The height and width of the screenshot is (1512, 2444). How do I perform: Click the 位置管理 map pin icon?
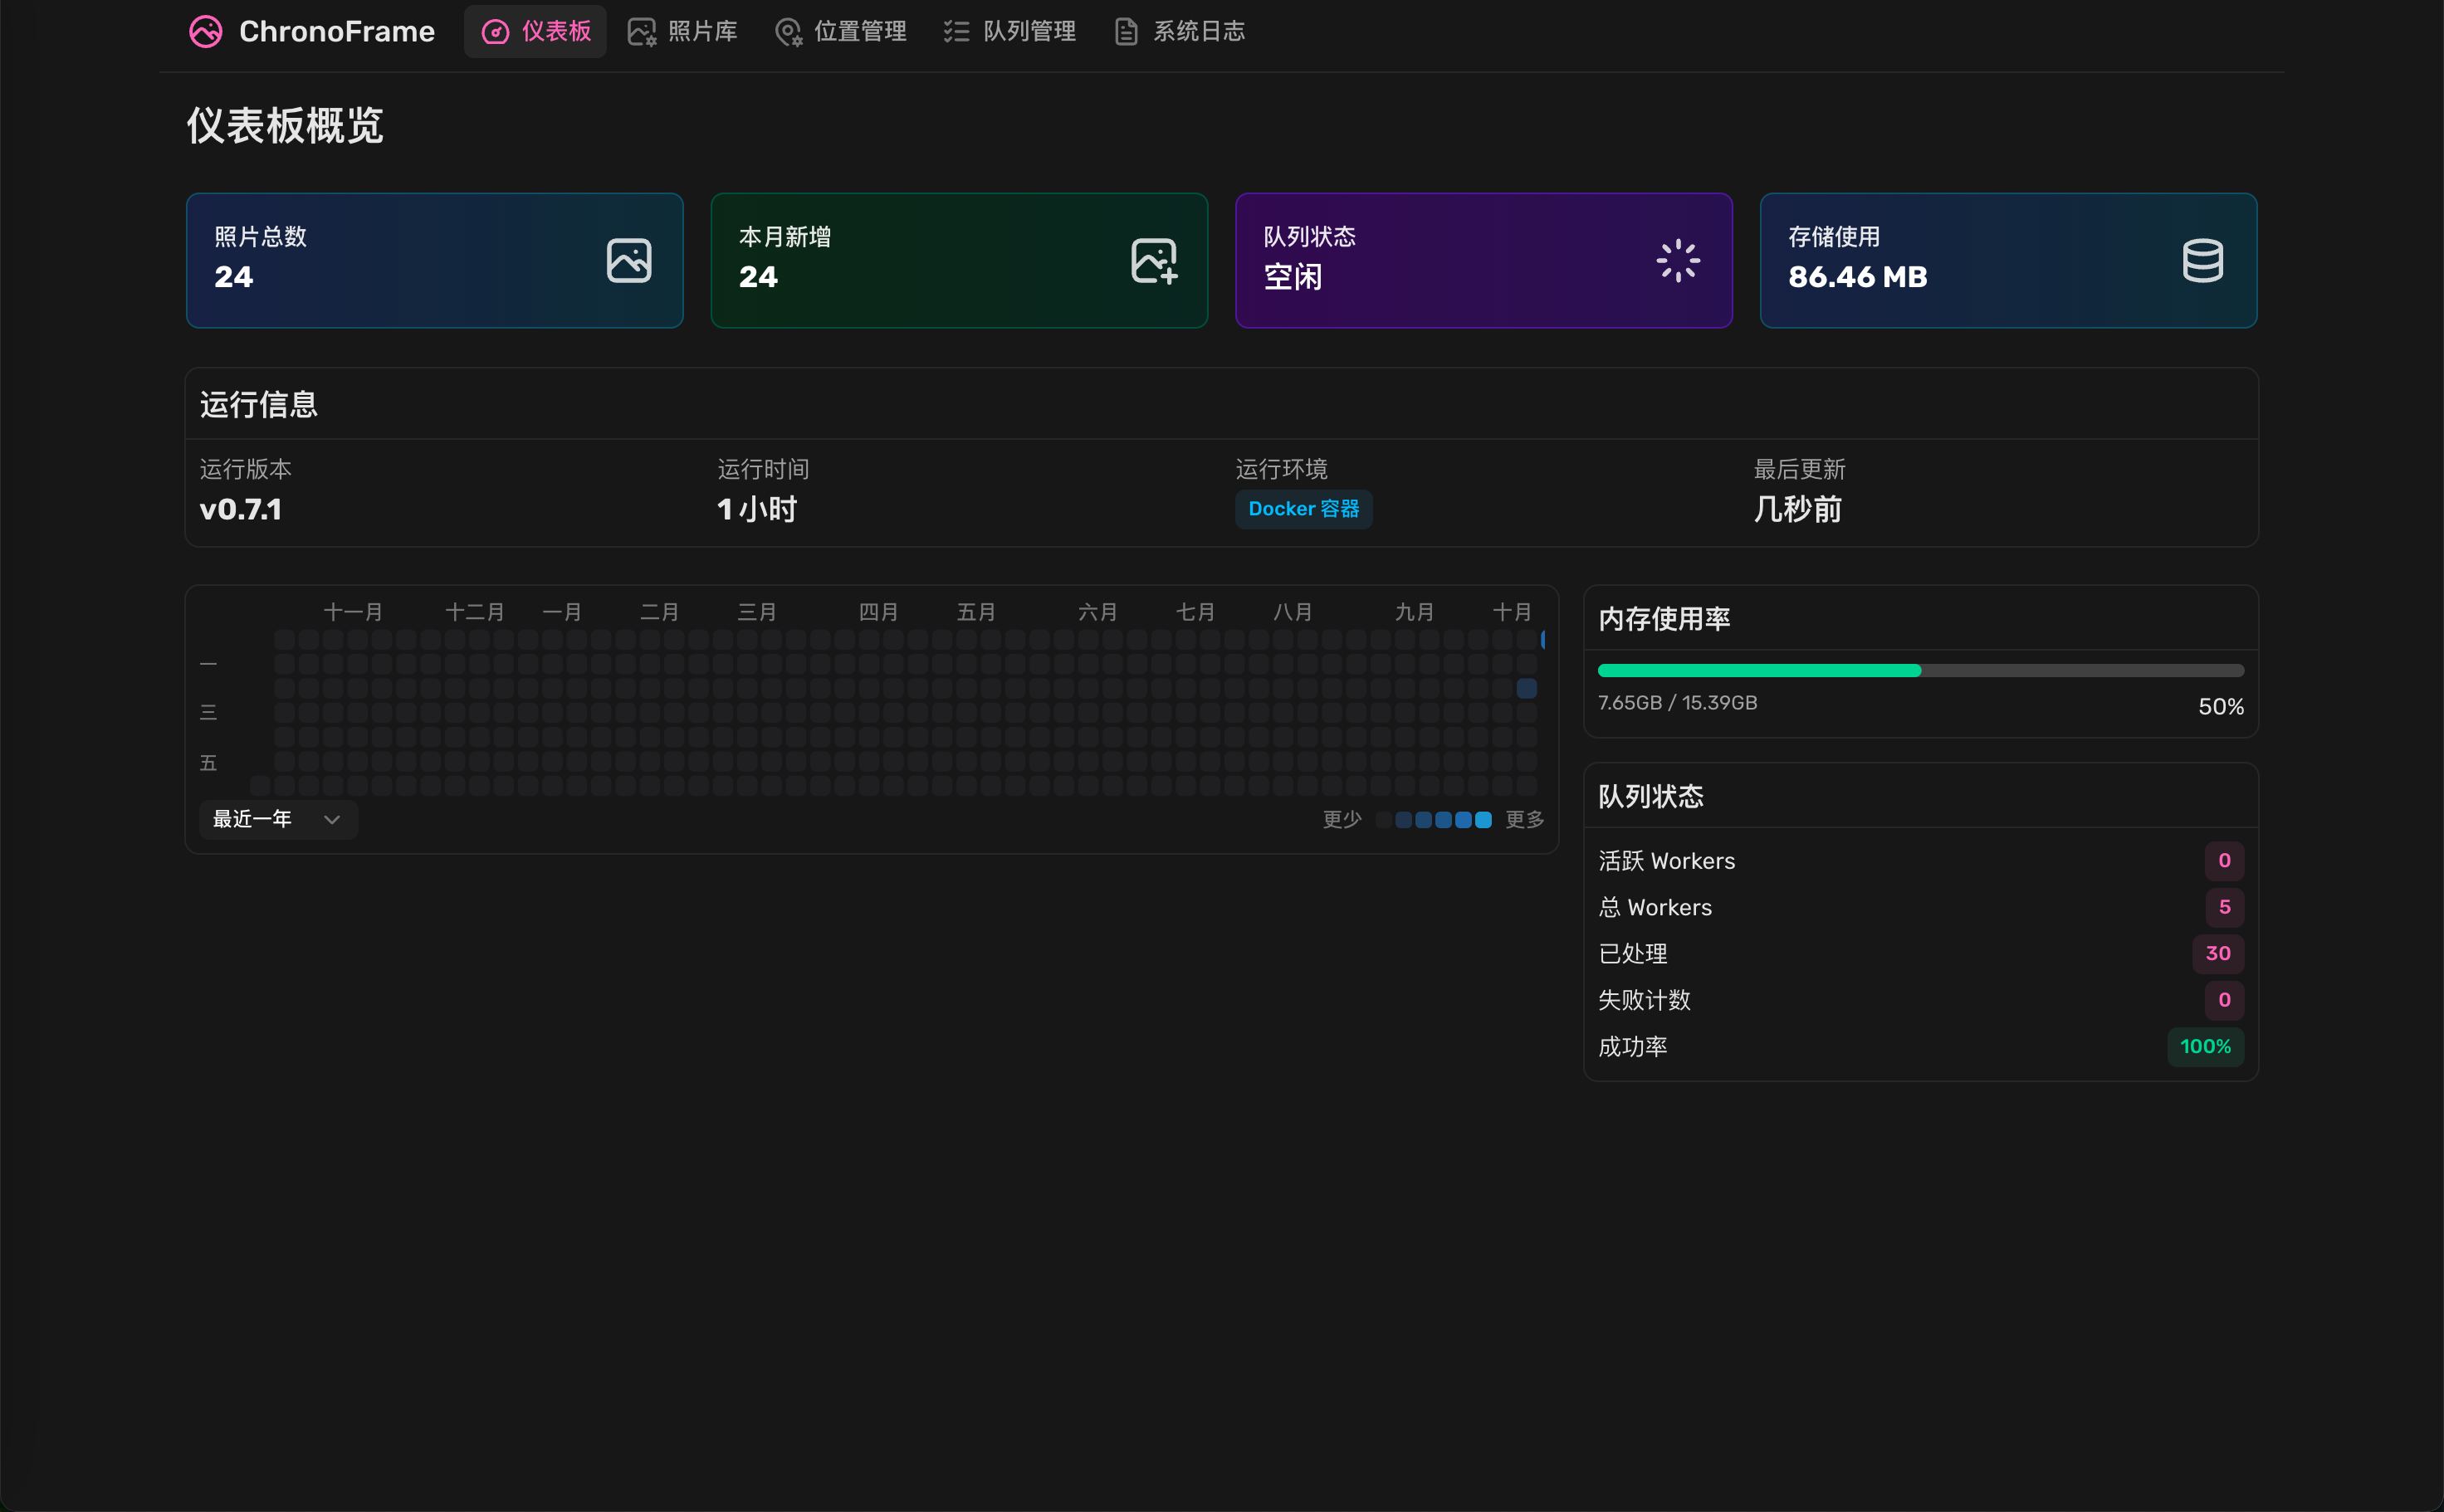pos(789,32)
